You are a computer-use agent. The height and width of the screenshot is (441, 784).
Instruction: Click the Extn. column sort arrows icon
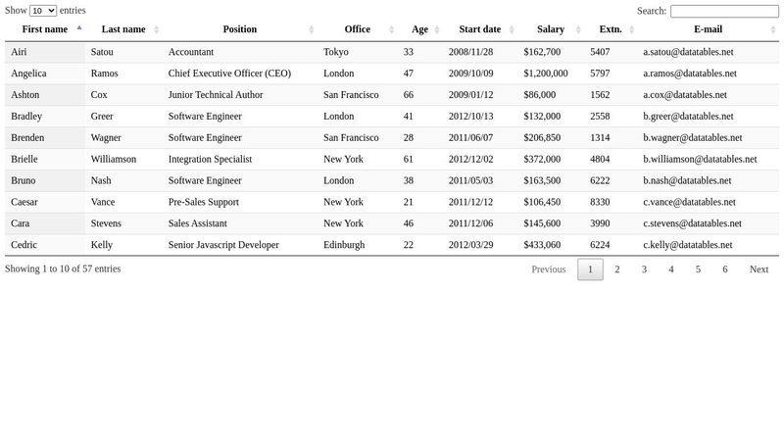point(631,29)
